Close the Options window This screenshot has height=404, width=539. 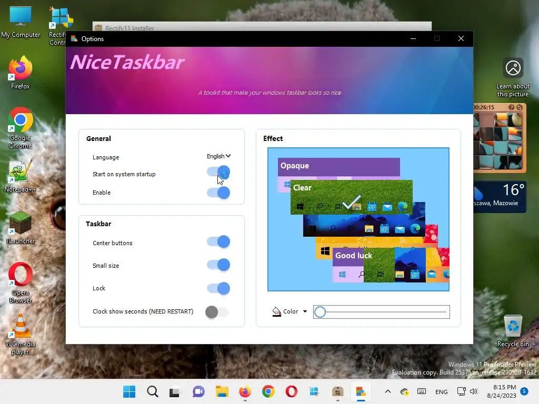tap(461, 39)
